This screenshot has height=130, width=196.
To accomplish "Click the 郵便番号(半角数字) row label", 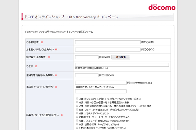I will coord(36,57).
